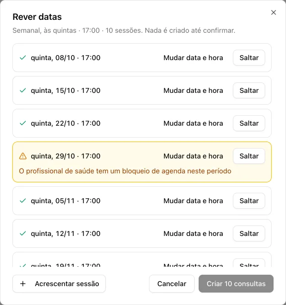The height and width of the screenshot is (305, 286).
Task: Change date and time for 05/11
Action: (x=193, y=201)
